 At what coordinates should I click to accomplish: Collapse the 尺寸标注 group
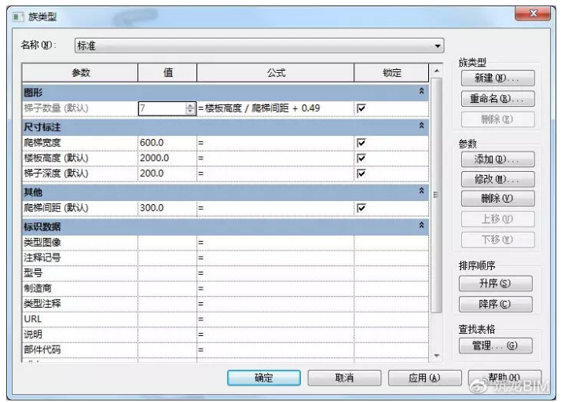pyautogui.click(x=421, y=126)
